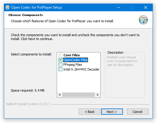Click the component list right scroll arrow
The height and width of the screenshot is (123, 157).
[97, 95]
